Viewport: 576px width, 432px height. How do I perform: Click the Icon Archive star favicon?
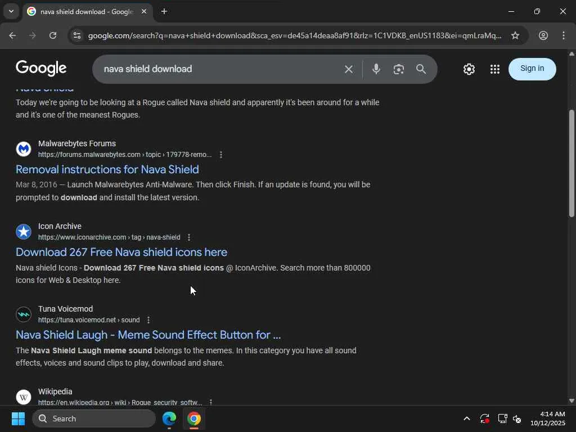pos(24,231)
